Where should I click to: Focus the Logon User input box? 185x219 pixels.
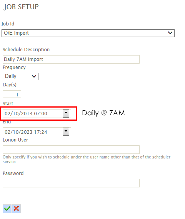71,150
